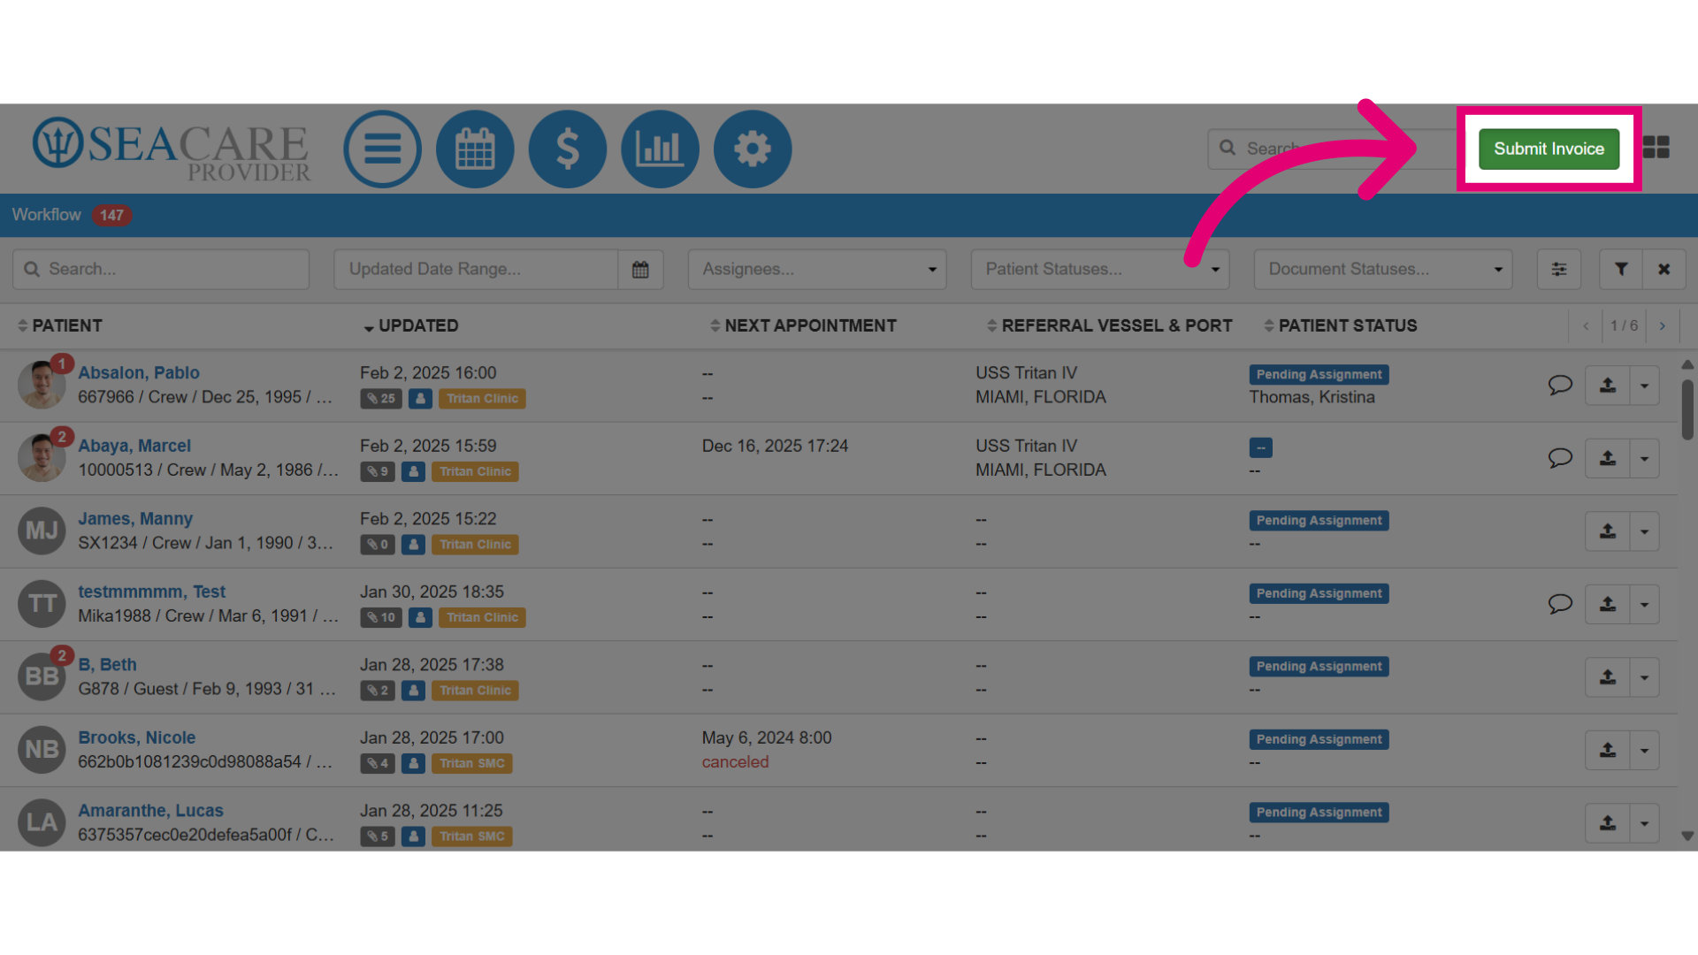Clear filters with X icon
The image size is (1698, 955).
pos(1664,269)
